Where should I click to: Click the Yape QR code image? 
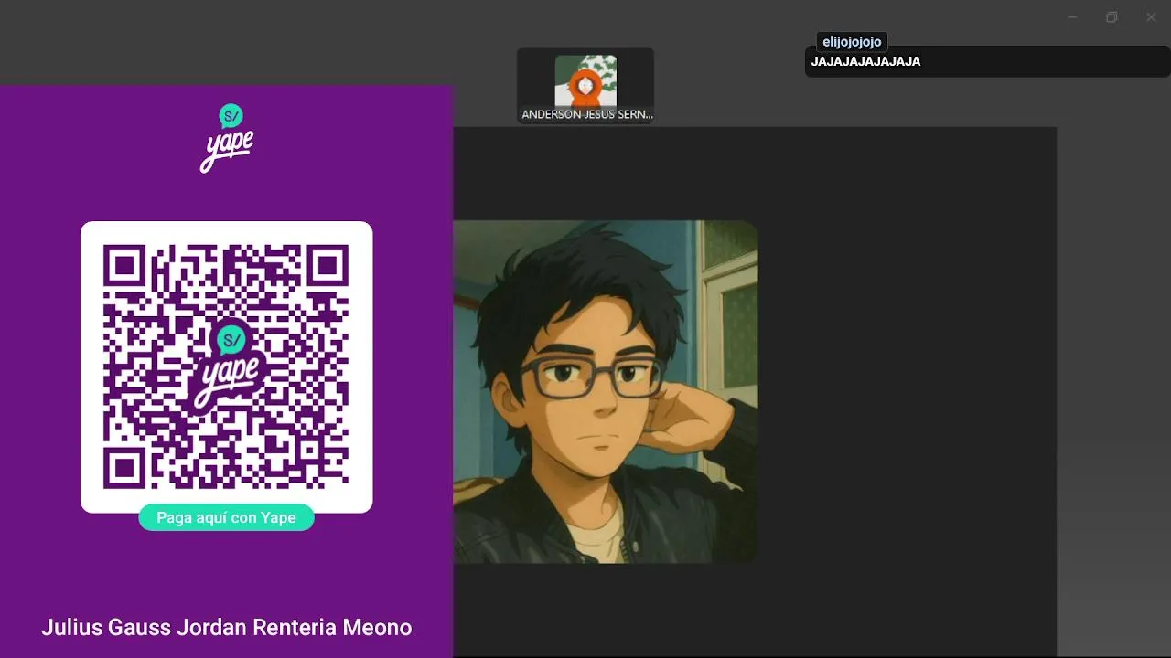(x=226, y=366)
